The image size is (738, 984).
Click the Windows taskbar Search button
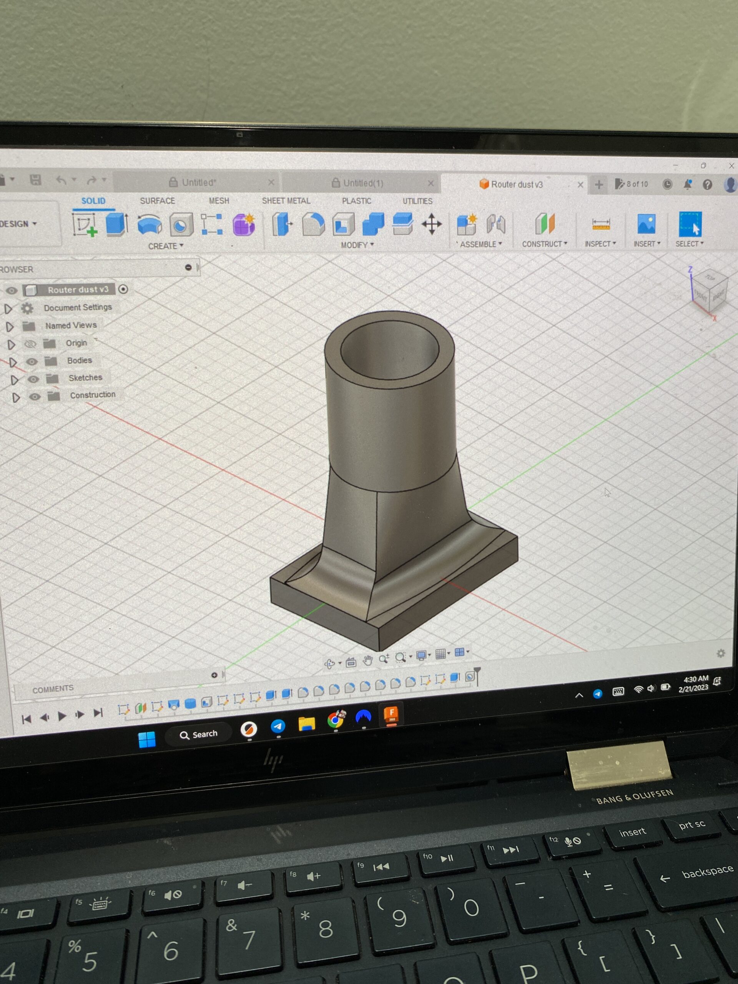198,735
